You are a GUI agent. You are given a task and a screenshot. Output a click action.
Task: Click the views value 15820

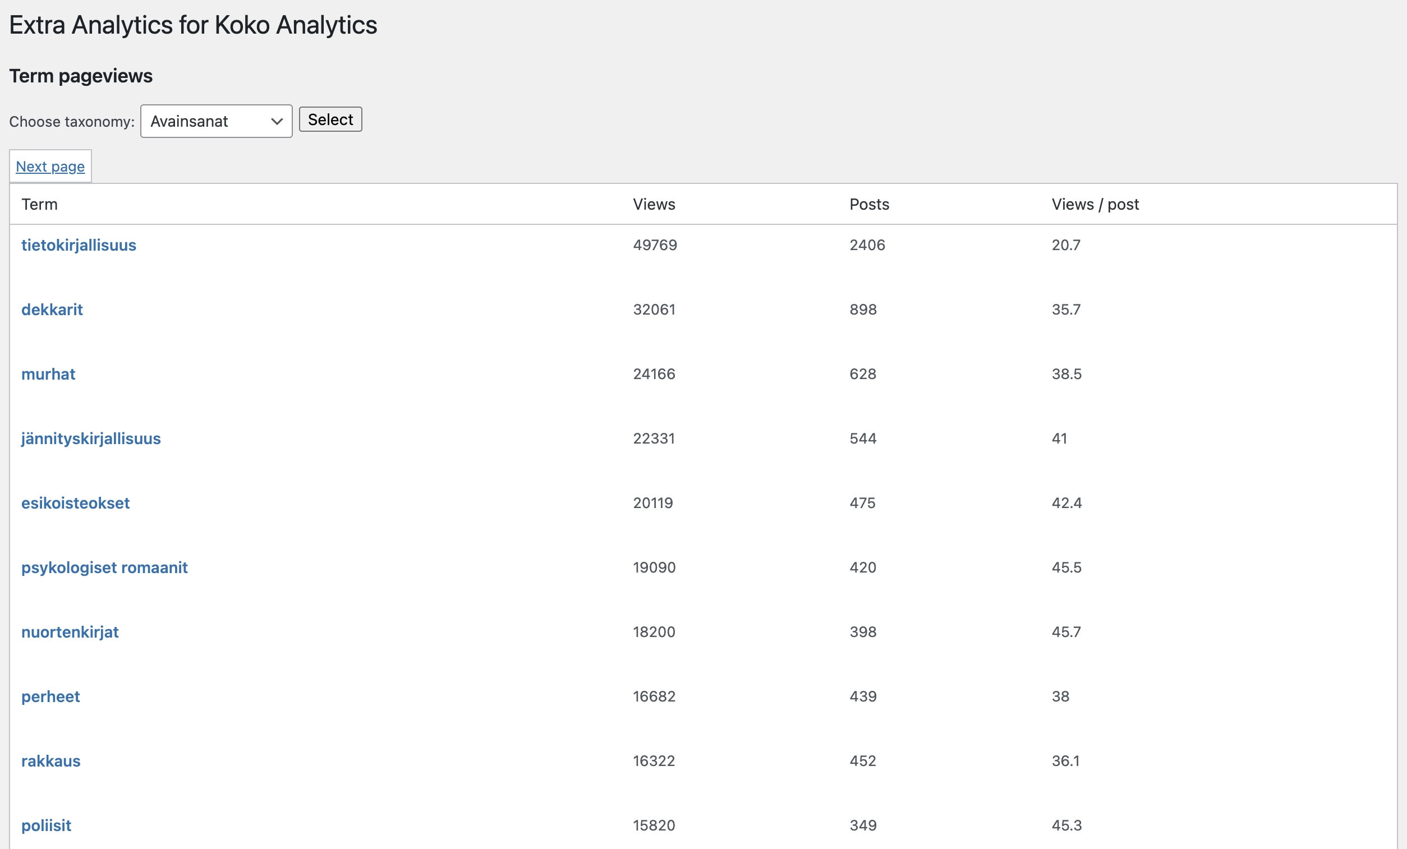[654, 825]
